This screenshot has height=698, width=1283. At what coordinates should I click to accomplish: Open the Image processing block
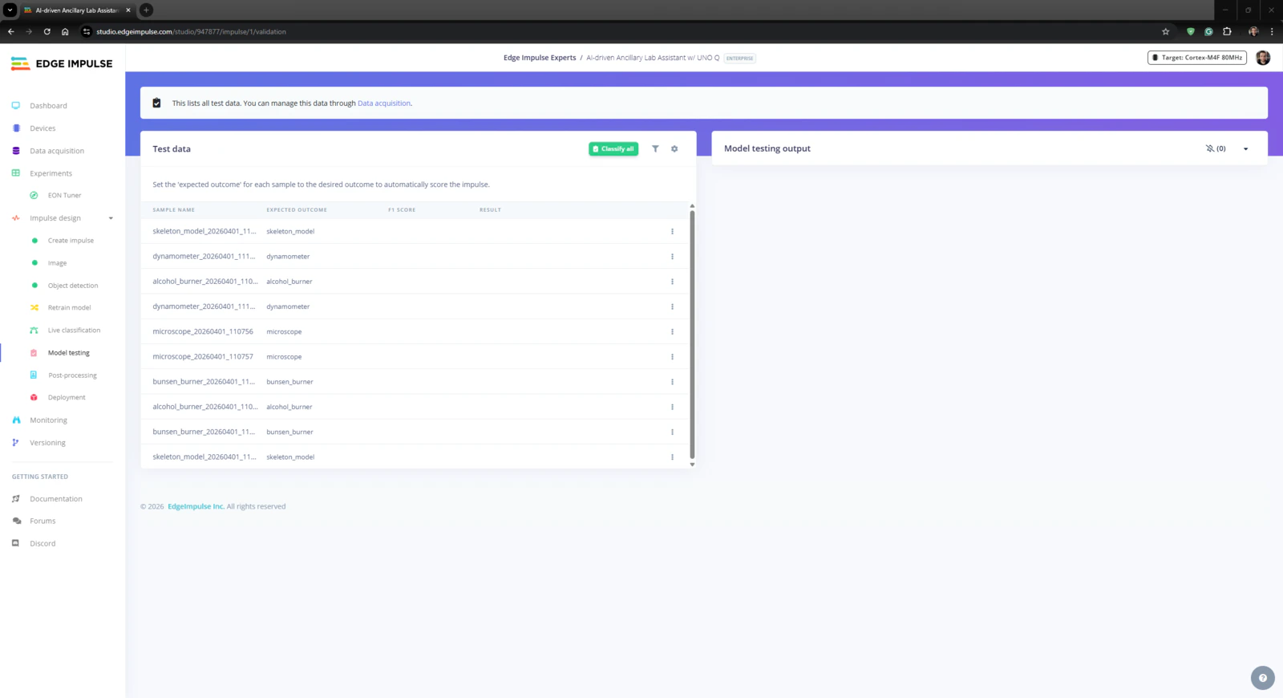point(57,263)
